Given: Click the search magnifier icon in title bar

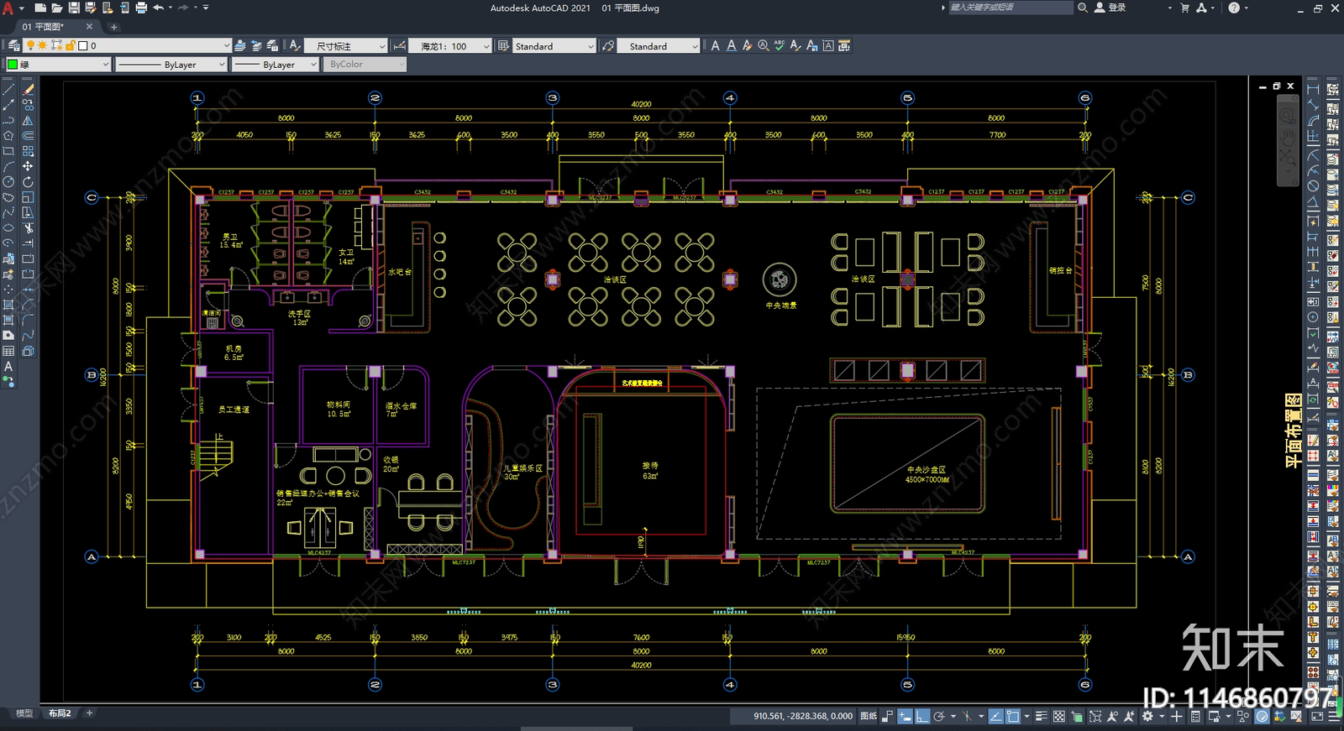Looking at the screenshot, I should (1083, 8).
